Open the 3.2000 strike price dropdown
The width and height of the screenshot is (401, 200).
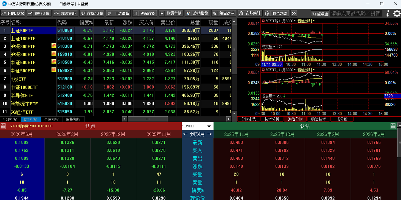[x=209, y=126]
